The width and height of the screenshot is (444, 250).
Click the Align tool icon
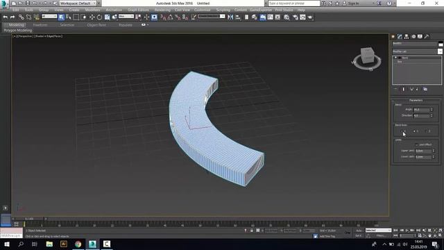point(238,17)
